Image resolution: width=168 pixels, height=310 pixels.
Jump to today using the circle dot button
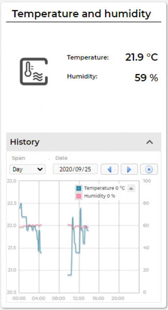click(149, 169)
